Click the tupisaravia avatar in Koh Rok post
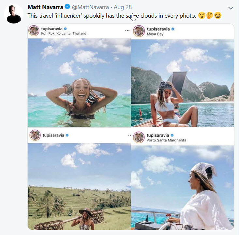This screenshot has width=239, height=235. tap(34, 31)
